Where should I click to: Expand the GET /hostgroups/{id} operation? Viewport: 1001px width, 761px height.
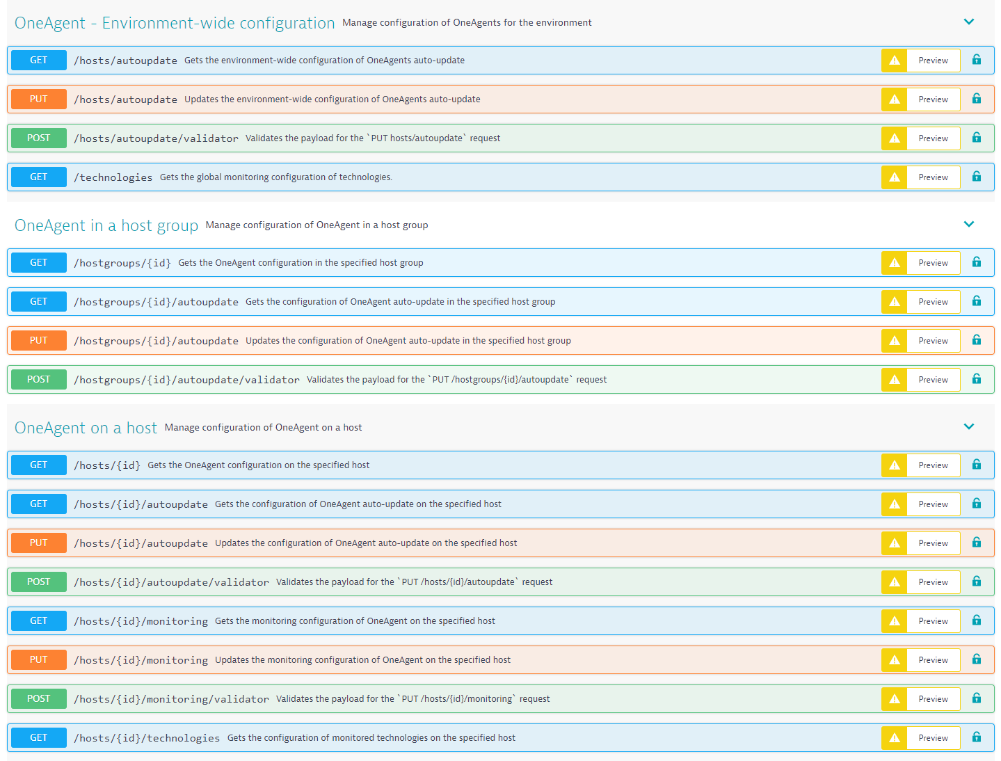point(500,263)
